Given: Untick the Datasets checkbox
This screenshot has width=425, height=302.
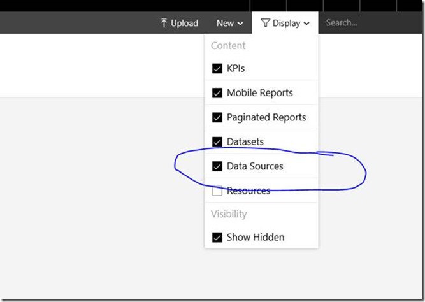Looking at the screenshot, I should click(x=217, y=141).
